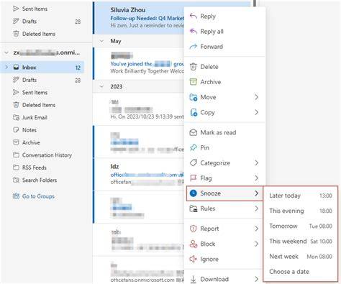Click the Copy icon in context menu
The height and width of the screenshot is (284, 341).
pos(194,112)
